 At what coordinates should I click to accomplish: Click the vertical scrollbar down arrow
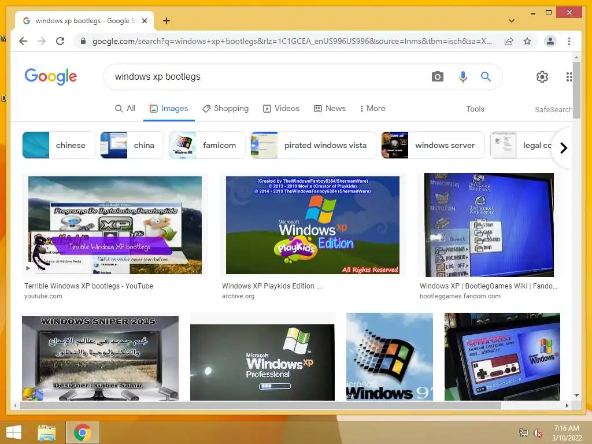click(576, 395)
